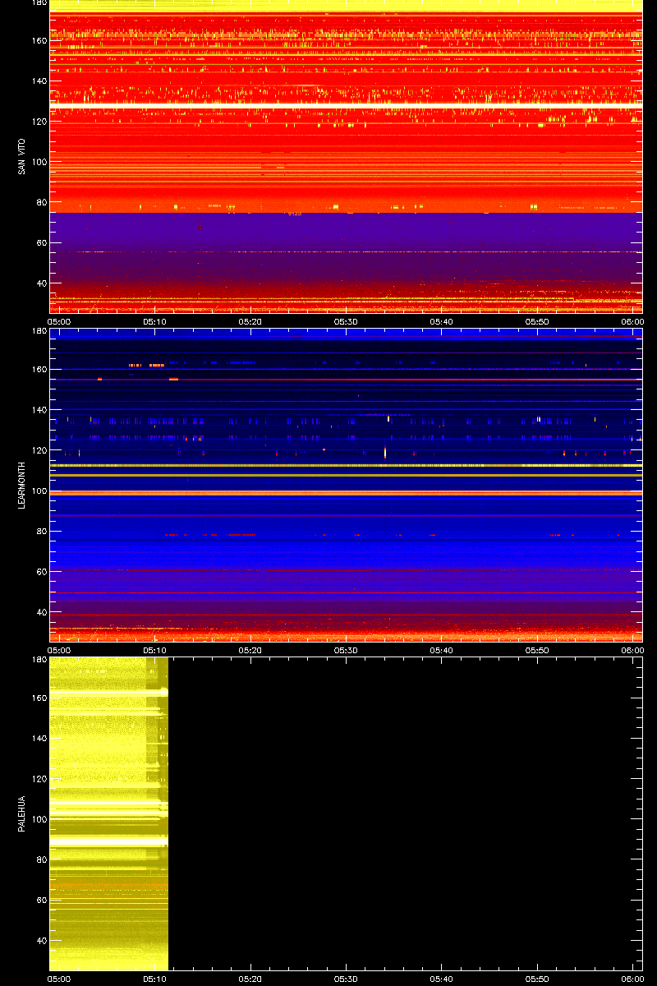Choose the 60 tick label on Palehua axis
657x986 pixels.
coord(41,901)
